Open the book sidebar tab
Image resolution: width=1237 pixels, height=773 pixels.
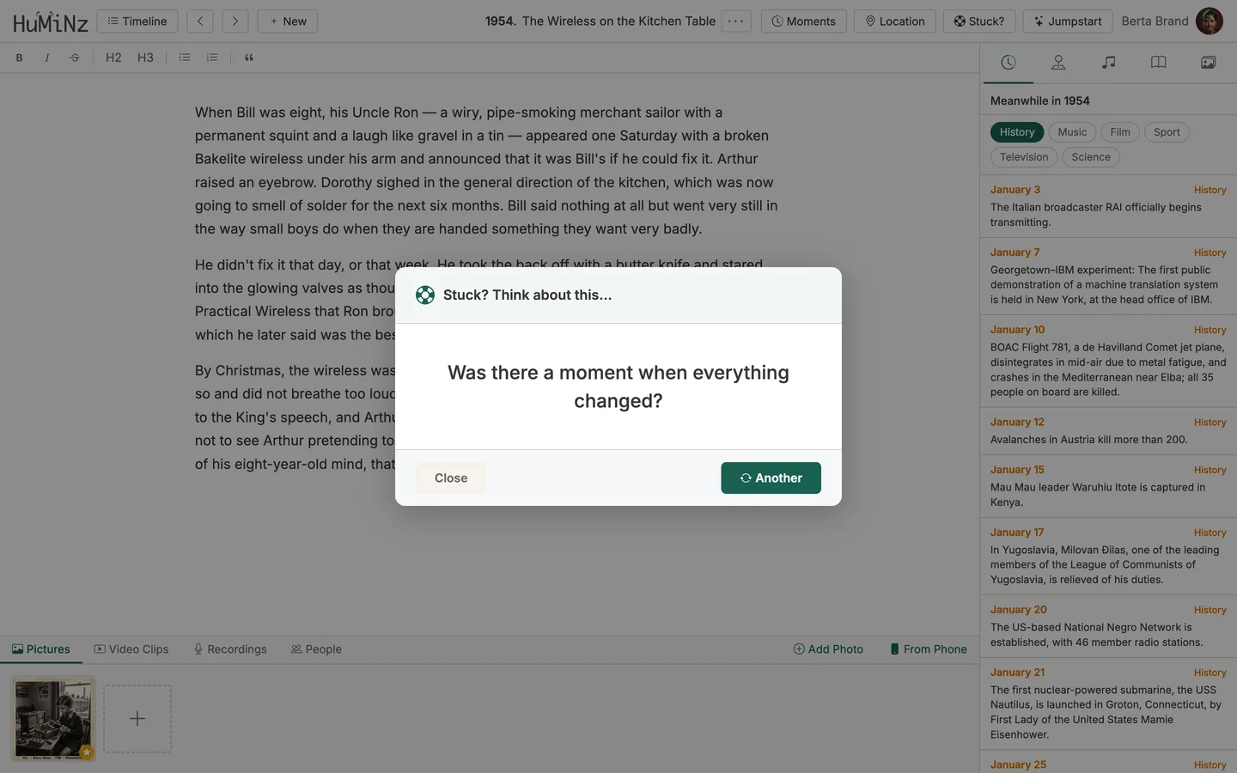[1158, 63]
